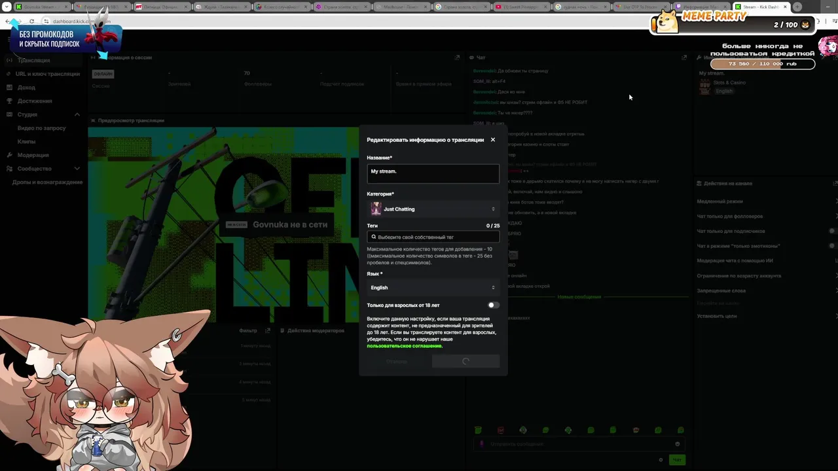Pop out the channel actions panel icon
This screenshot has width=838, height=471.
(835, 183)
